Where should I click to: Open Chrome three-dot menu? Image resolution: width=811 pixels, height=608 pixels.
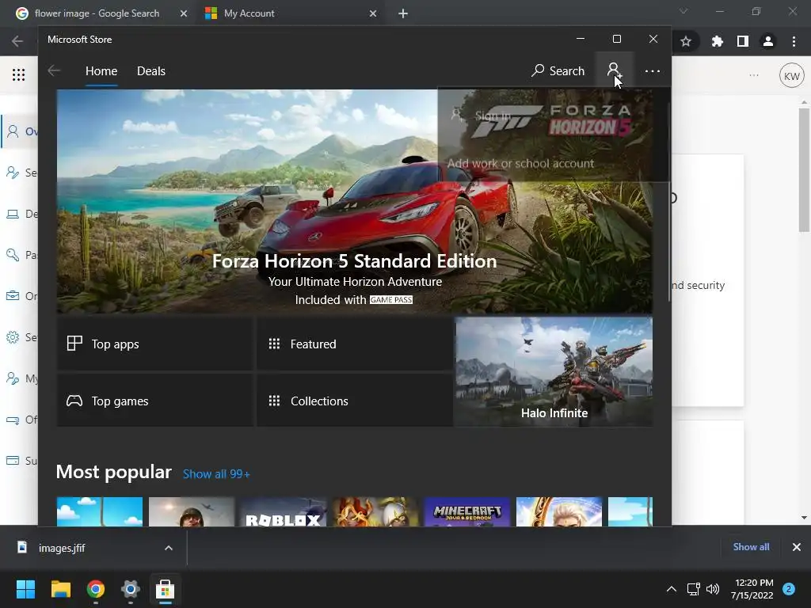794,41
